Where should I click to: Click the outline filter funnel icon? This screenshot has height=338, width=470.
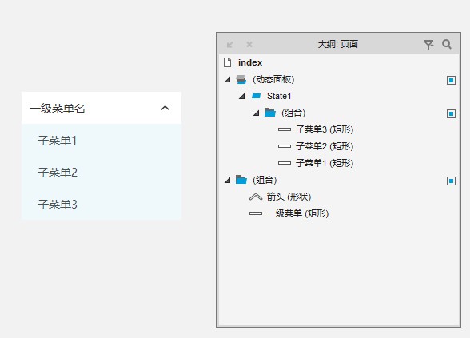click(429, 45)
